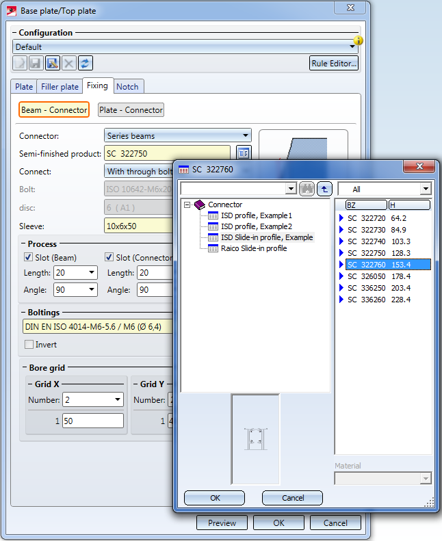Switch to the Filler plate tab
Screen dimensions: 442x541
click(x=60, y=87)
